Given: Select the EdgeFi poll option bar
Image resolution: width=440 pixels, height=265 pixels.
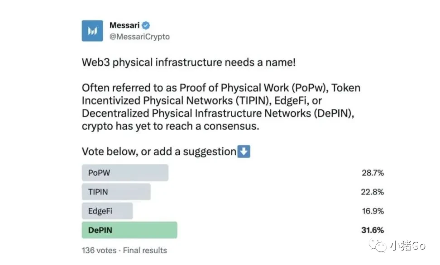Looking at the screenshot, I should pos(107,211).
